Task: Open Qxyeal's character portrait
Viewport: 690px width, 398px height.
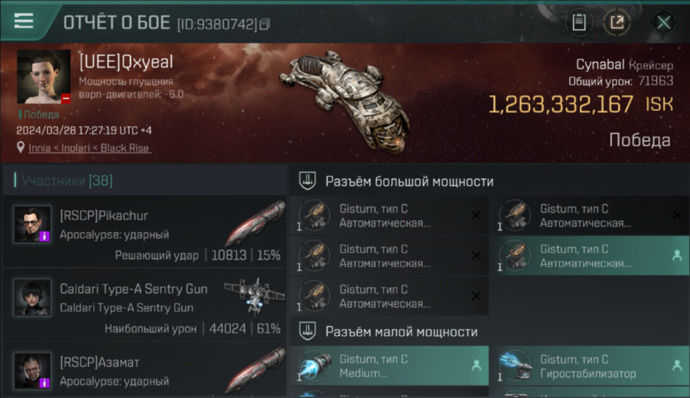Action: tap(44, 77)
